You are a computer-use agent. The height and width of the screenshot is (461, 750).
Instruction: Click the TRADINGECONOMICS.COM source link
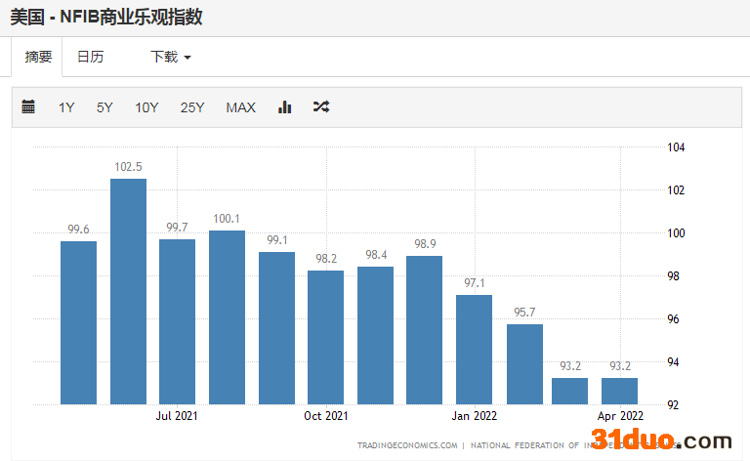point(407,445)
